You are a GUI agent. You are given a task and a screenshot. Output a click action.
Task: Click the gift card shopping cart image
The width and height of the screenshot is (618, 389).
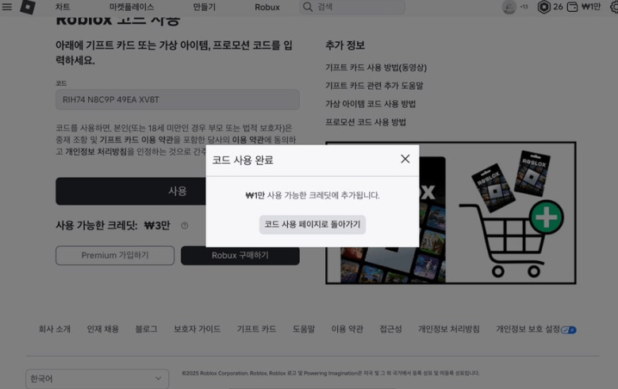[x=451, y=213]
